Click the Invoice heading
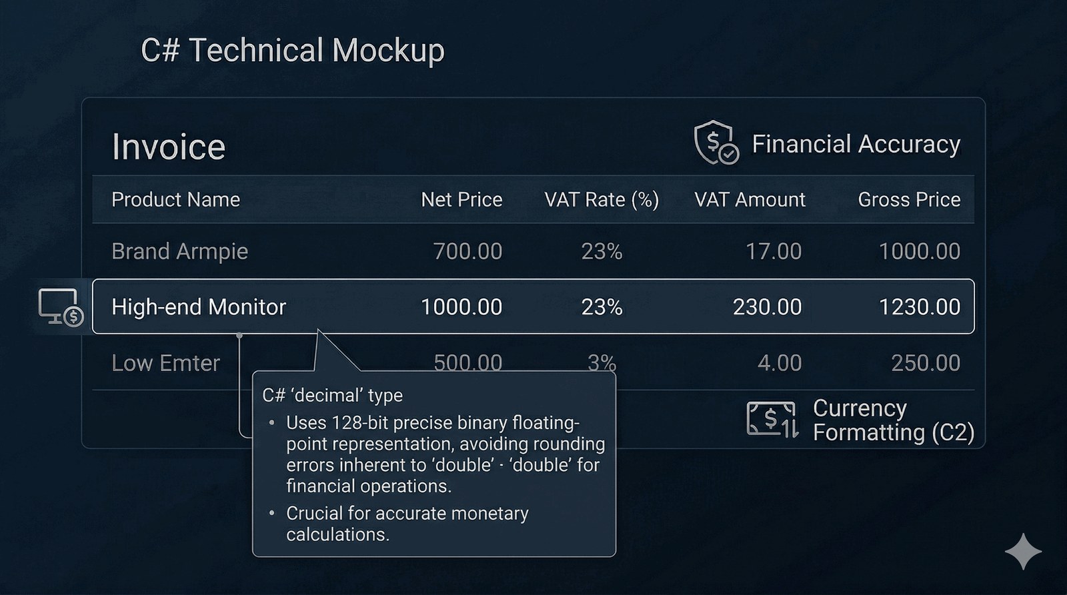 tap(169, 147)
